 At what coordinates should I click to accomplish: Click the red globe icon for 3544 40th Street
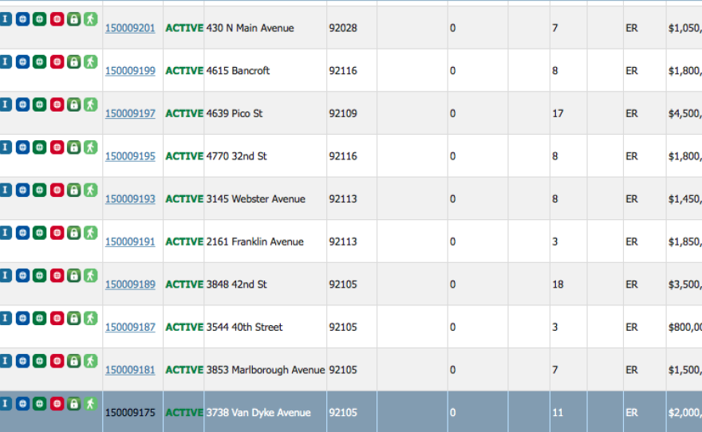(x=57, y=318)
